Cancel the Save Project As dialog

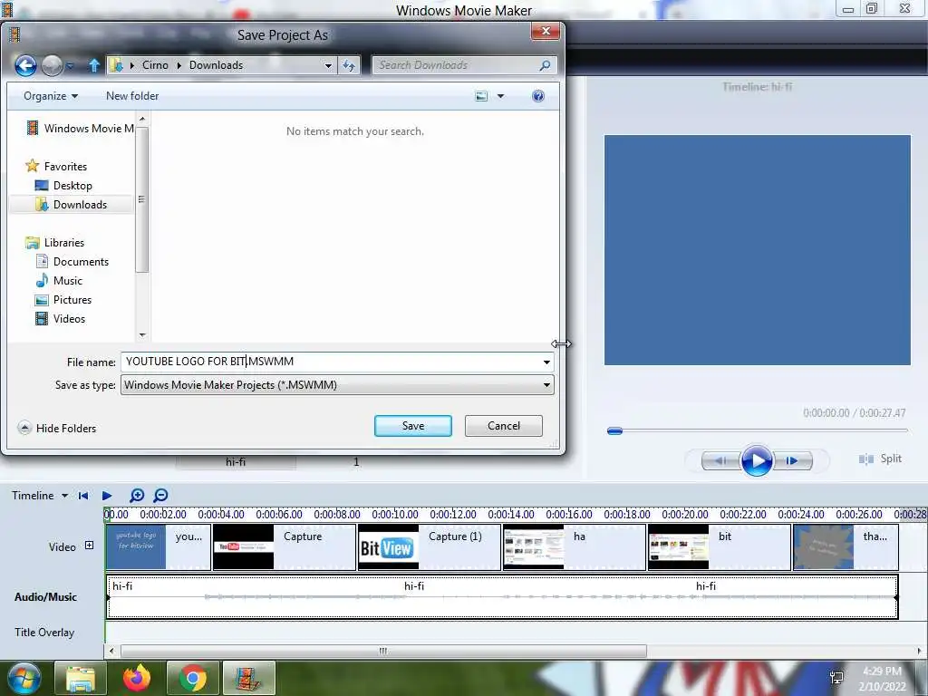click(x=504, y=426)
